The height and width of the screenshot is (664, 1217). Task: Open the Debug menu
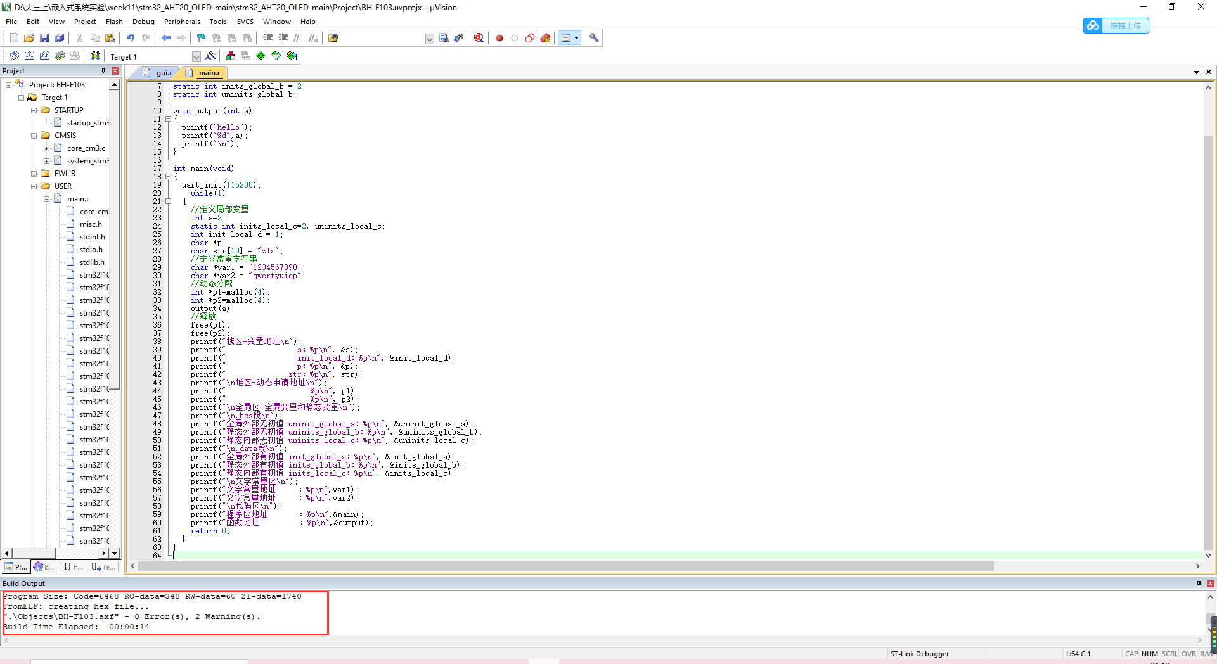click(x=143, y=22)
